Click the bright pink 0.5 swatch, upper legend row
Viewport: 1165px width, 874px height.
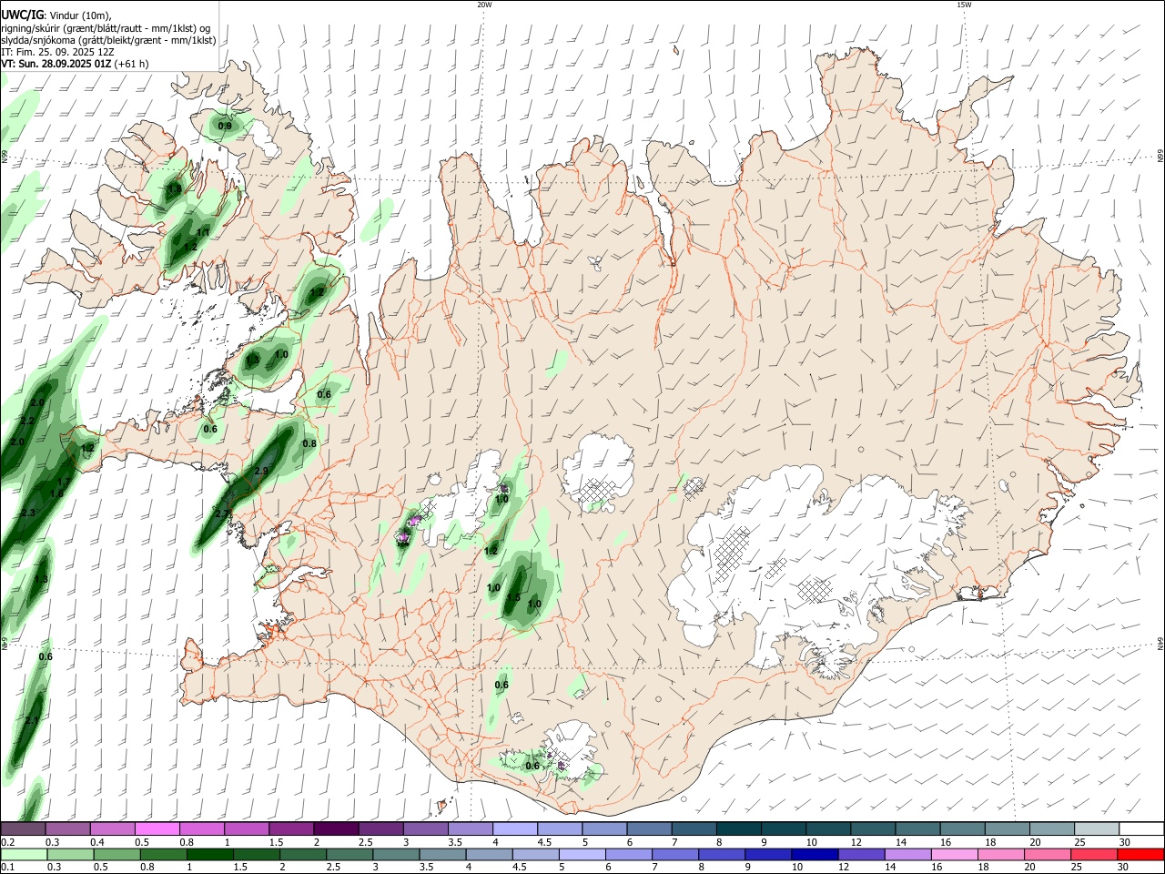[x=157, y=828]
